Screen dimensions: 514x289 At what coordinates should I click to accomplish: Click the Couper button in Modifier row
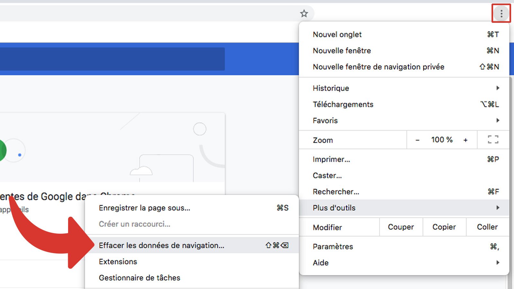(401, 227)
